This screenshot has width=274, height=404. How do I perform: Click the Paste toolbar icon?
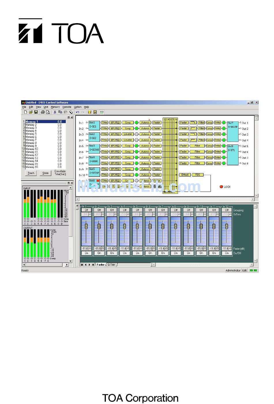point(66,112)
